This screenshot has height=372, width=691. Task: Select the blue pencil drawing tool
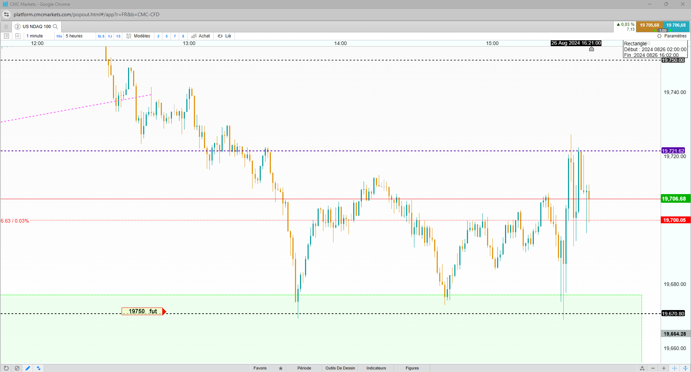coord(28,368)
